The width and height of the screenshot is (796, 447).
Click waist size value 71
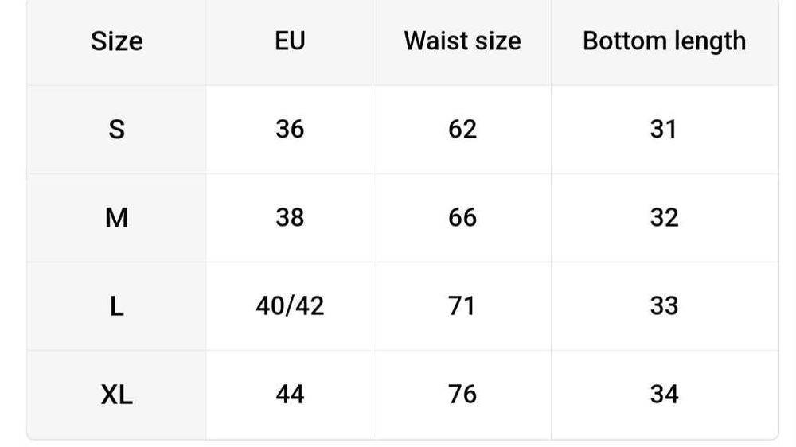pyautogui.click(x=462, y=306)
